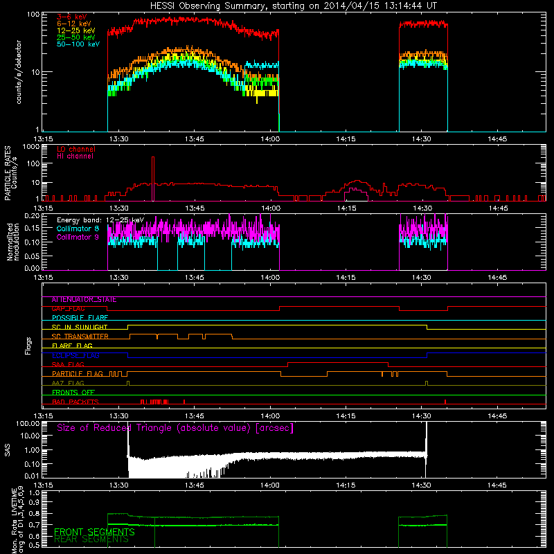Select the SC_IN_SUNLIGHT flag label
Image resolution: width=554 pixels, height=554 pixels.
pos(80,327)
